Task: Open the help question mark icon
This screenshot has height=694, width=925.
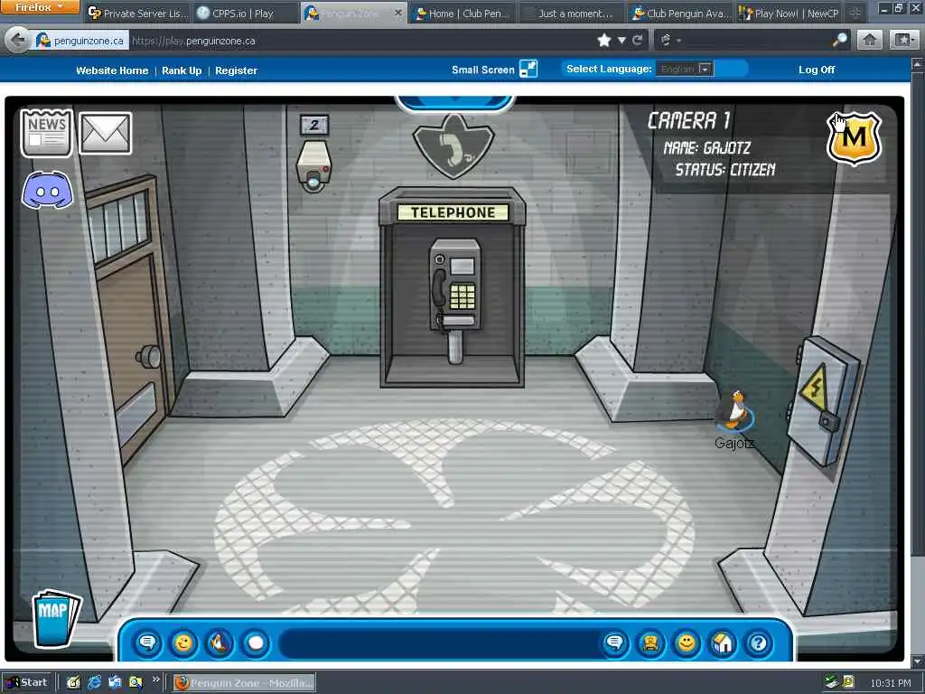Action: point(758,642)
